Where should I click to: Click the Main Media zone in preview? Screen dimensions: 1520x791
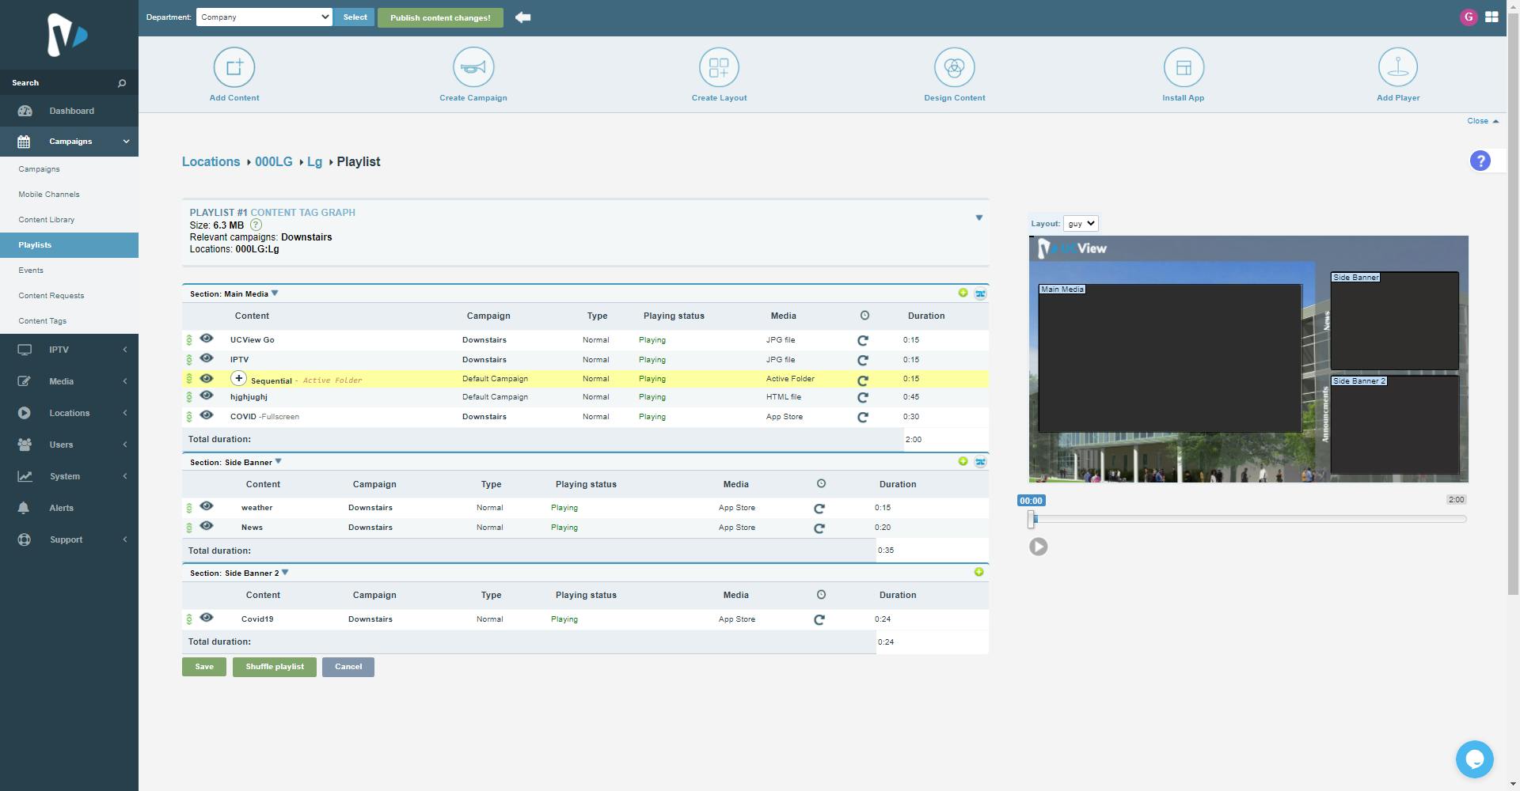pyautogui.click(x=1169, y=358)
